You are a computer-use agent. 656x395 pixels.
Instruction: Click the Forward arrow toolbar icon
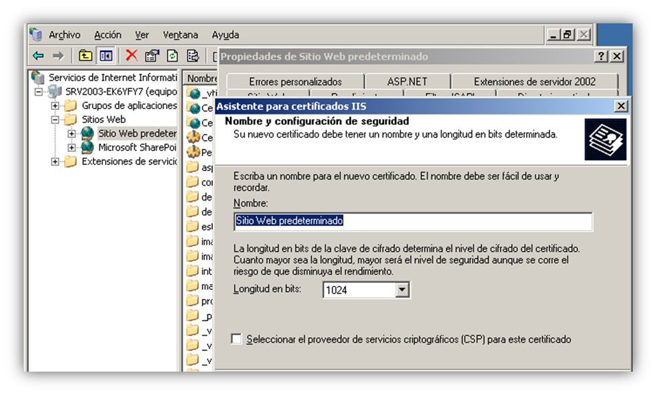pyautogui.click(x=58, y=55)
